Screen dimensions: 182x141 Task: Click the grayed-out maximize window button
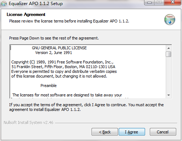[x=159, y=2]
